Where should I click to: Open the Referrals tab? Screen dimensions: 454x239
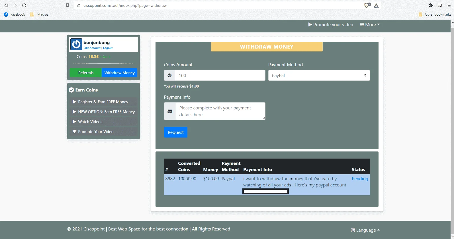coord(86,73)
